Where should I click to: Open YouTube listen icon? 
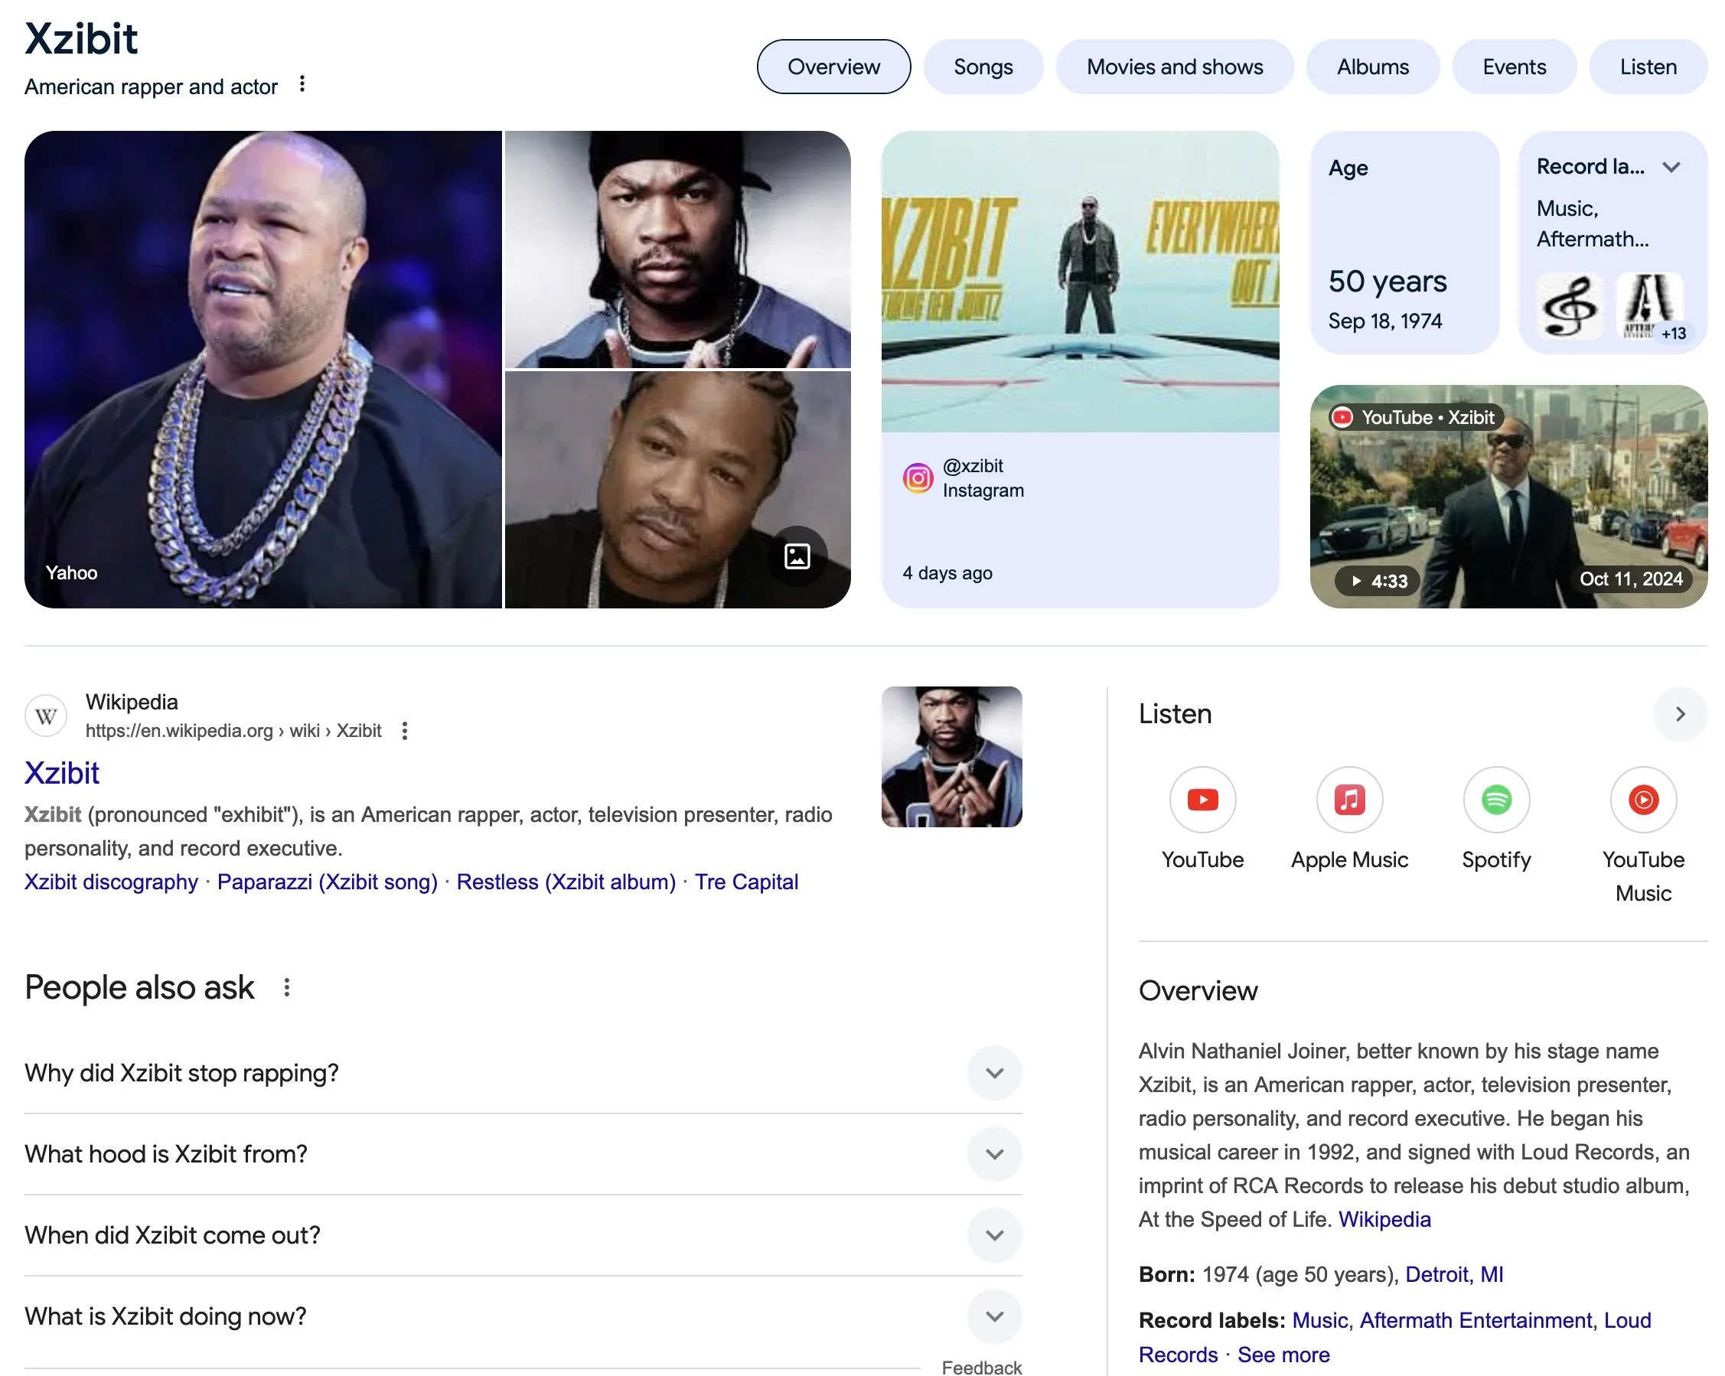1202,799
